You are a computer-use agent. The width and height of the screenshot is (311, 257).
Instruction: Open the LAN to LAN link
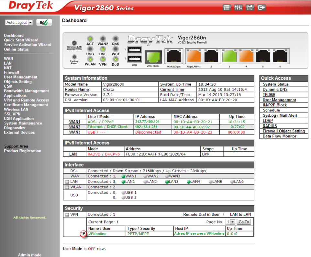(x=240, y=214)
